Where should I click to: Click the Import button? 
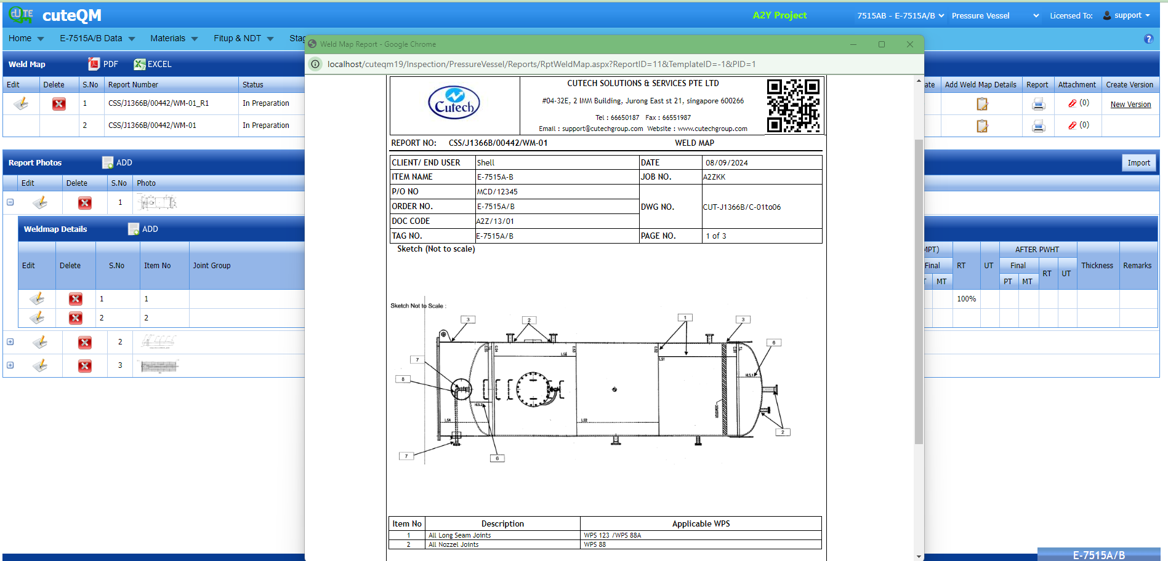[x=1138, y=163]
